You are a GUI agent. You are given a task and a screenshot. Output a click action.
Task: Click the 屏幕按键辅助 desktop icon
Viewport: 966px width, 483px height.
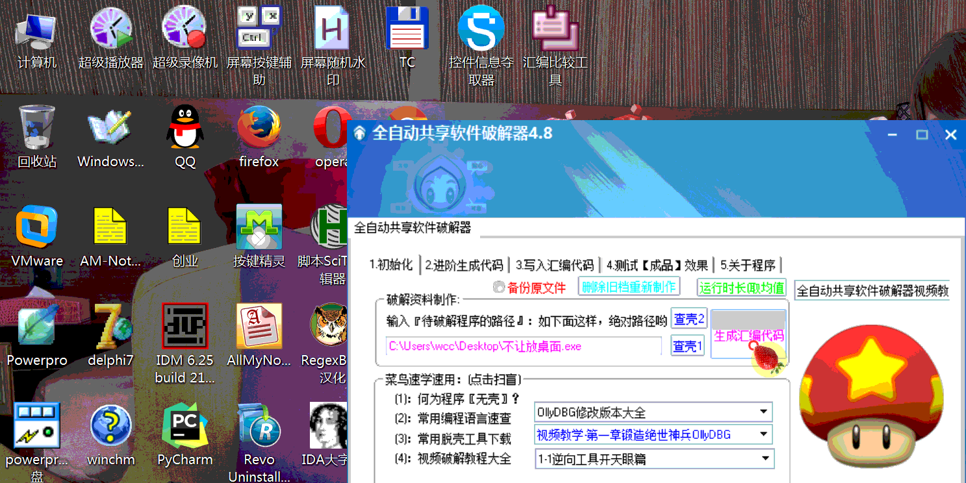259,45
